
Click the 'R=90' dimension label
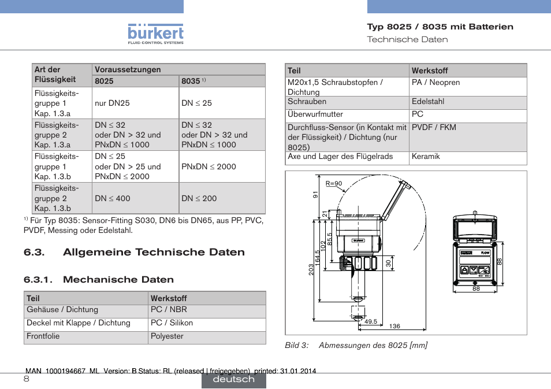(333, 184)
